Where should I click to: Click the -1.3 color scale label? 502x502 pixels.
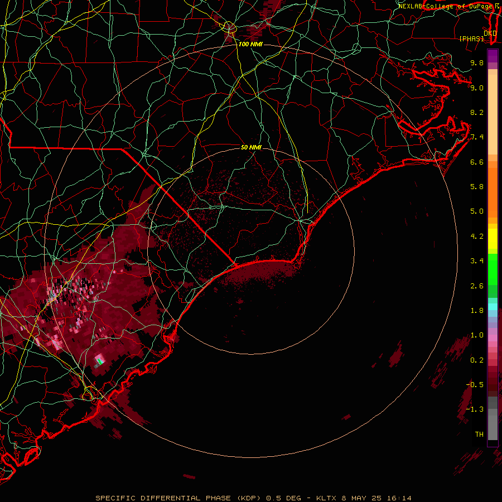point(475,409)
